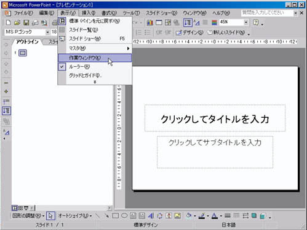Select the Oval drawing tool
This screenshot has width=307, height=230.
(124, 216)
